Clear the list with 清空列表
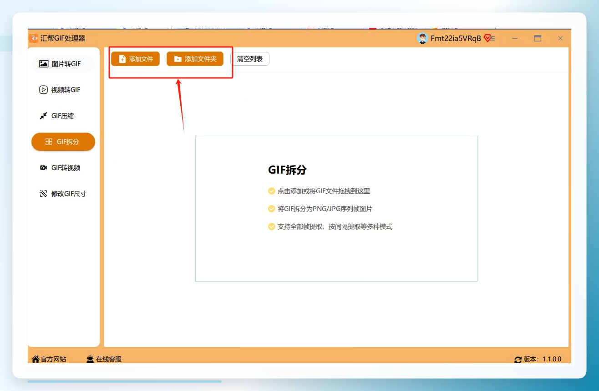The height and width of the screenshot is (391, 599). (x=250, y=59)
